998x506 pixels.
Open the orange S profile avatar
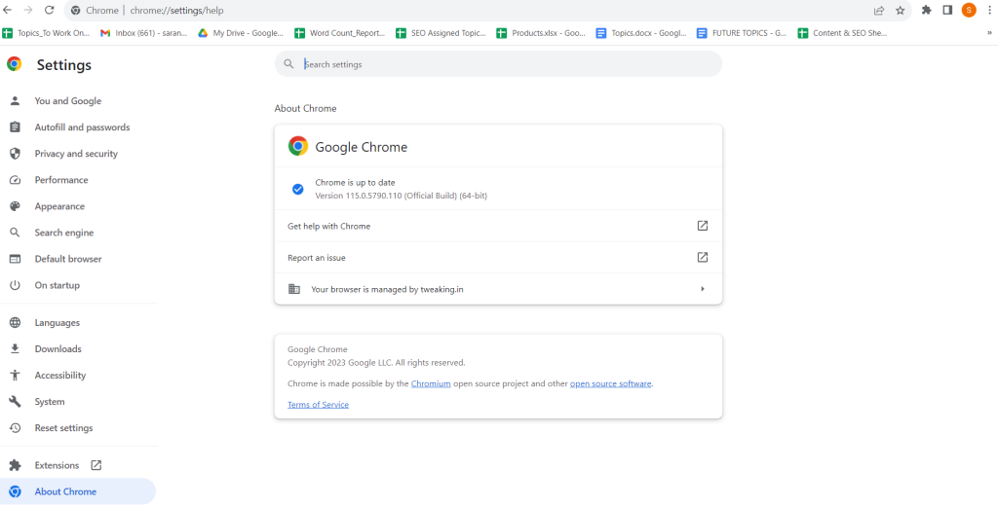tap(969, 10)
